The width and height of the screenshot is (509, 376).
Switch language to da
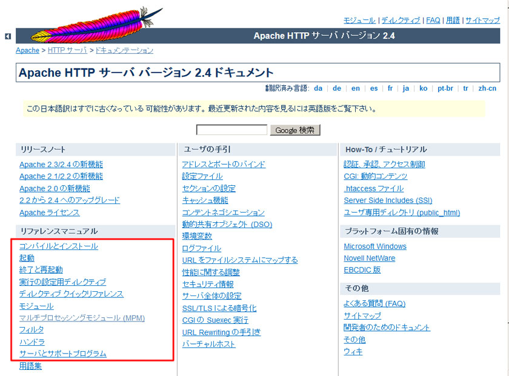click(x=318, y=88)
